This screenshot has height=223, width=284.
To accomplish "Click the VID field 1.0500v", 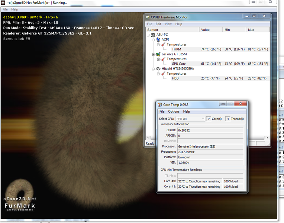I will pyautogui.click(x=210, y=163).
